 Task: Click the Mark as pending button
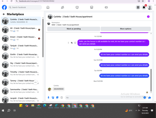[x=74, y=29]
